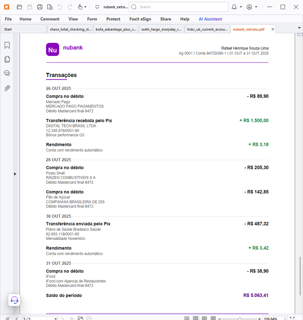Switch to facing pages view
This screenshot has width=303, height=320.
(205, 318)
